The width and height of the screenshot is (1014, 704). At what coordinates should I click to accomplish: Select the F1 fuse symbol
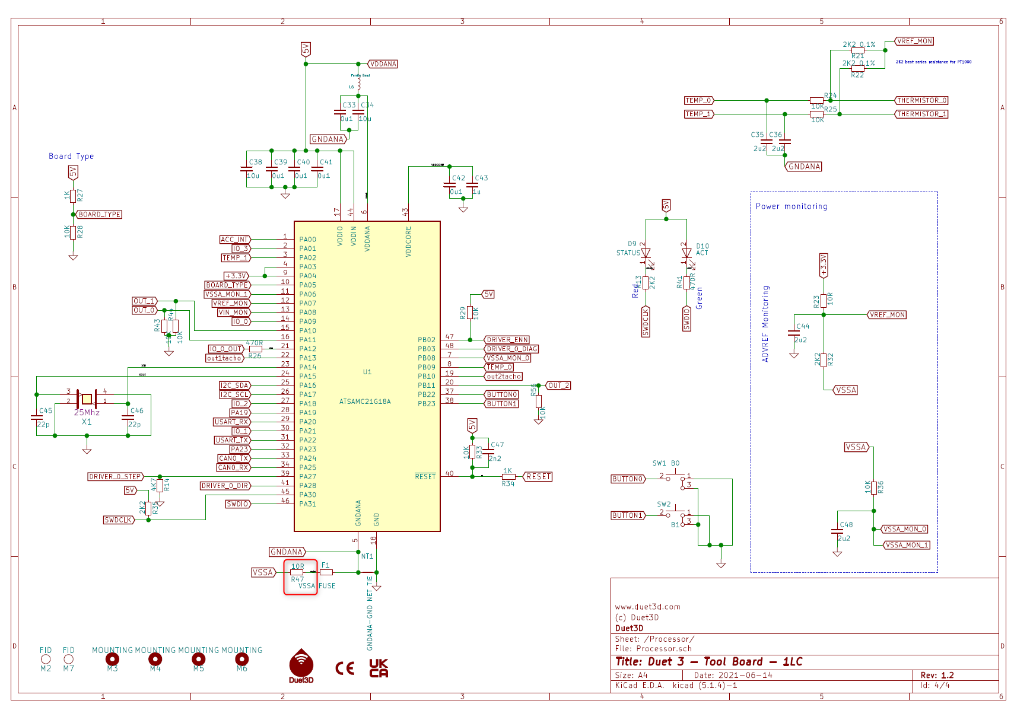(326, 572)
